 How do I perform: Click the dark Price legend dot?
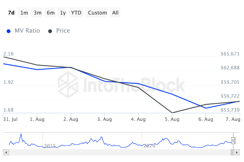50,31
